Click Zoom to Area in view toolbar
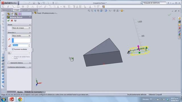The image size is (182, 102). tap(92, 11)
